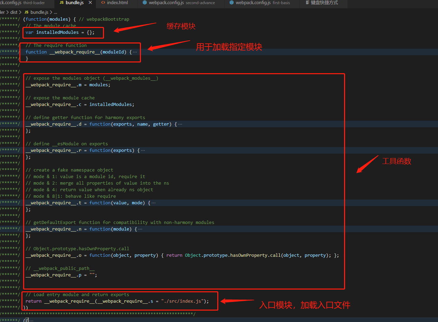
Task: Expand the folded __webpack_require__.t function
Action: (x=153, y=203)
